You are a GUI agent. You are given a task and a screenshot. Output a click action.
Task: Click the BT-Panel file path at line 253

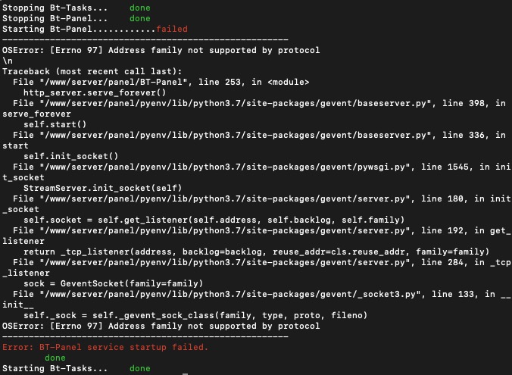pos(111,82)
